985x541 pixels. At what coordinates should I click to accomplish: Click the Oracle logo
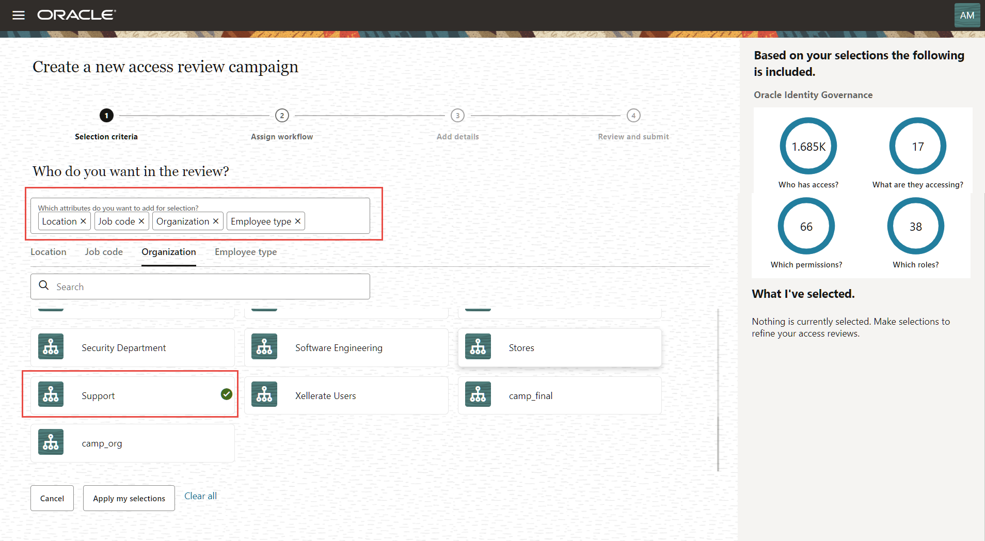pyautogui.click(x=76, y=15)
